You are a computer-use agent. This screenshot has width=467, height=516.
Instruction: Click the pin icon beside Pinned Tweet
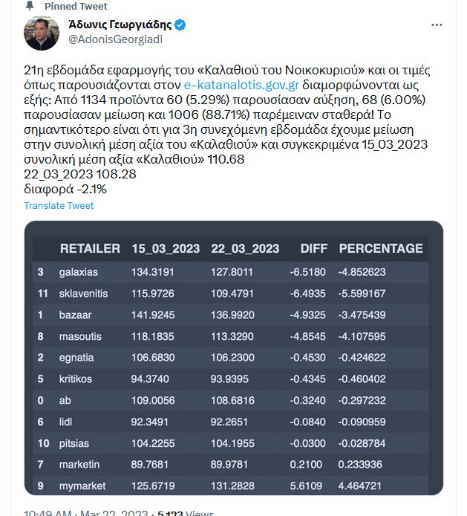pos(33,6)
